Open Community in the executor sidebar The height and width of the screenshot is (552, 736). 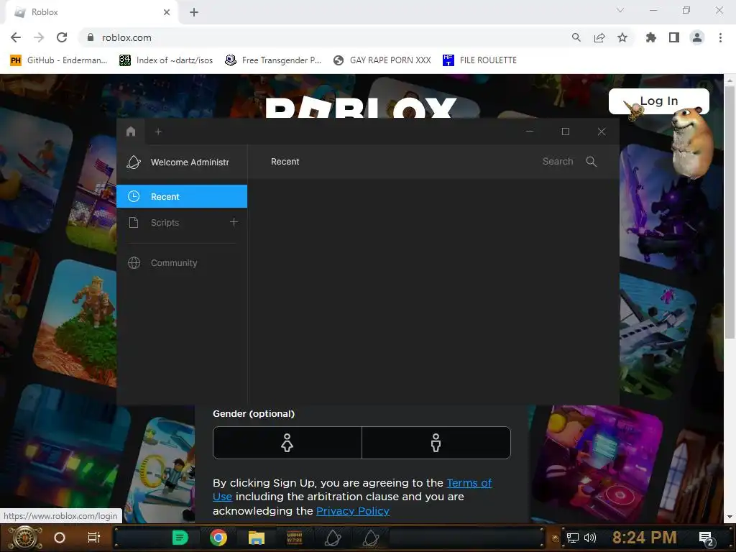click(x=182, y=263)
